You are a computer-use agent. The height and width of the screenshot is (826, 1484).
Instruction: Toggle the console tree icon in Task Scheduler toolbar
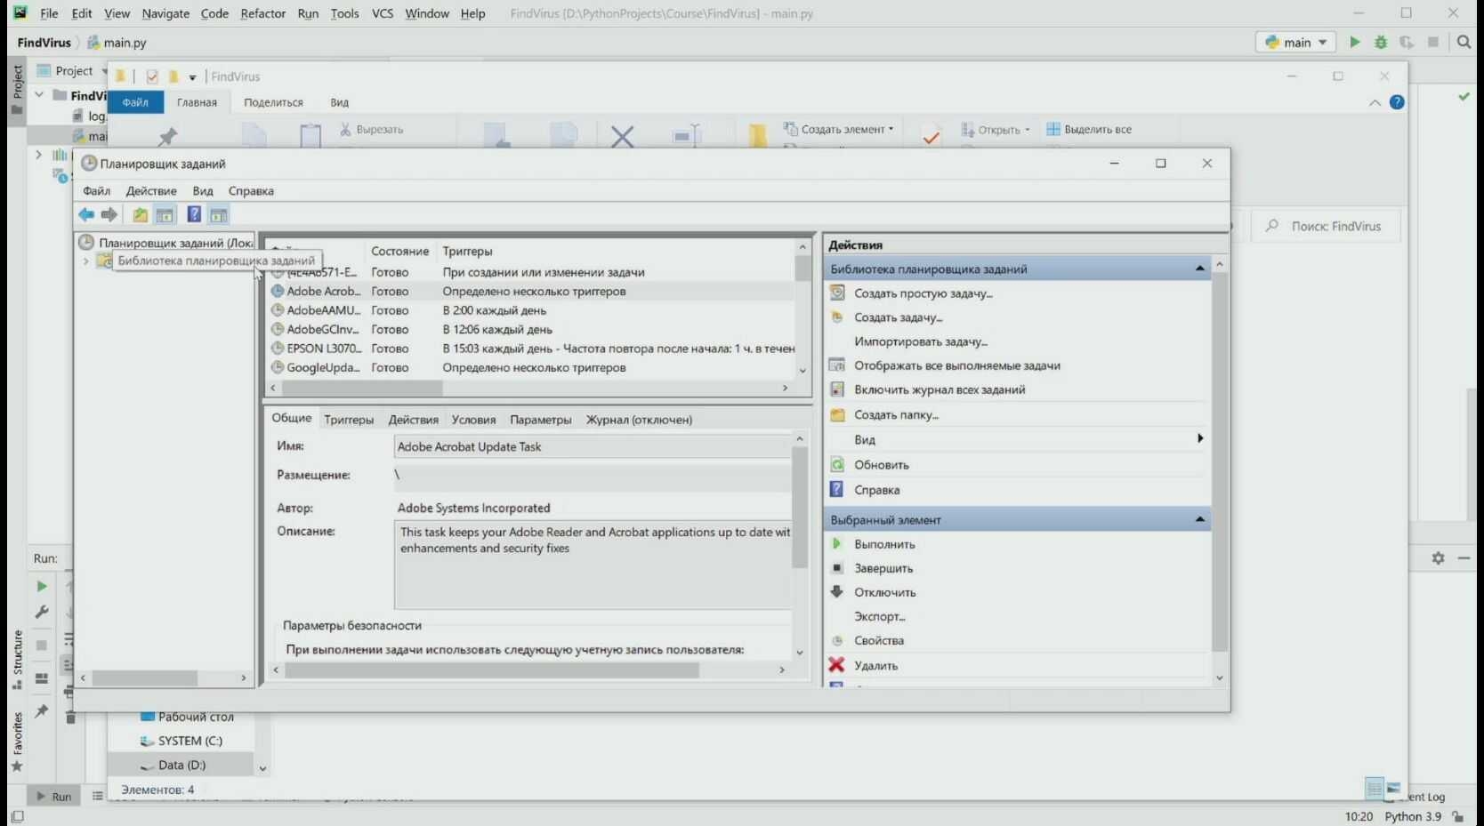coord(165,214)
